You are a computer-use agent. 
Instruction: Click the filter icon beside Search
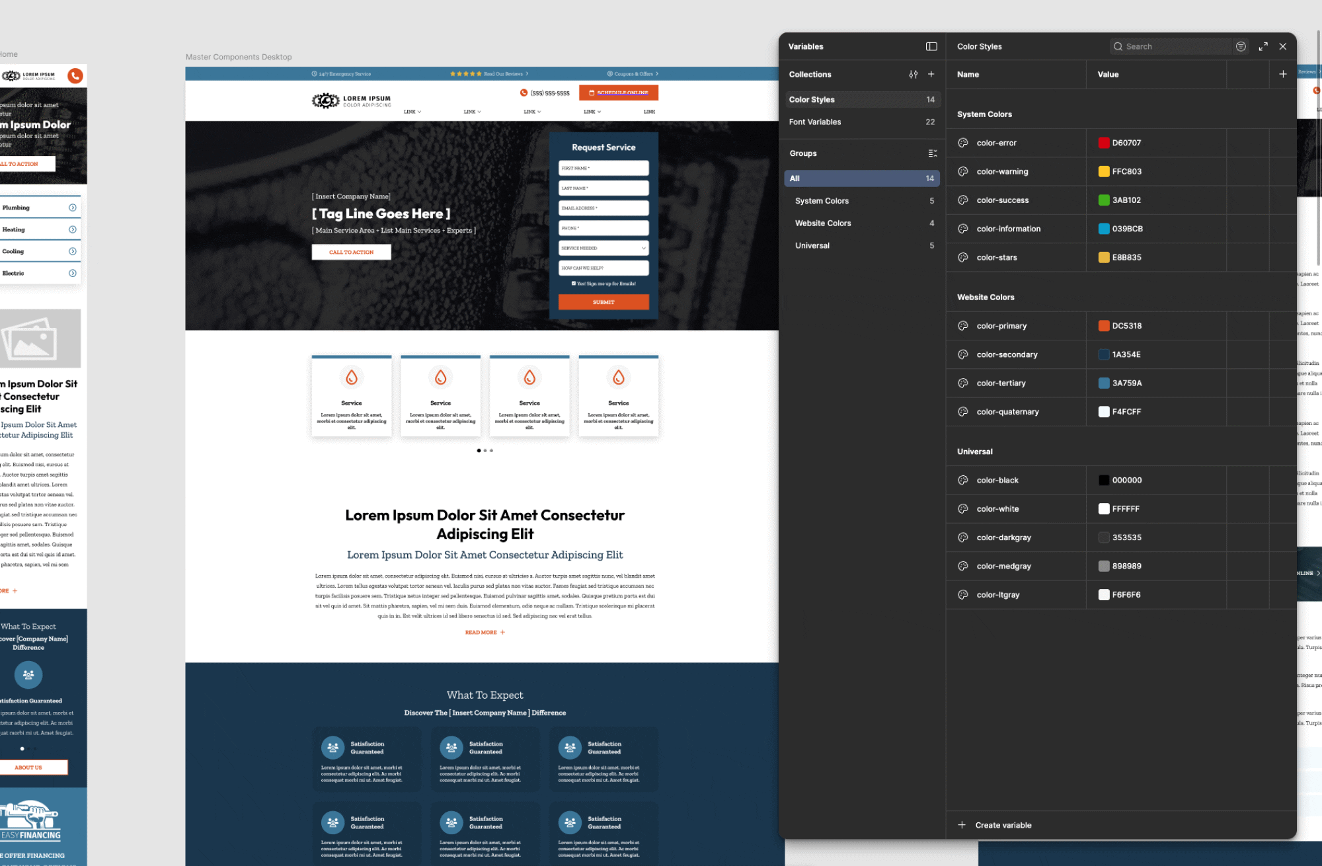pyautogui.click(x=1241, y=46)
